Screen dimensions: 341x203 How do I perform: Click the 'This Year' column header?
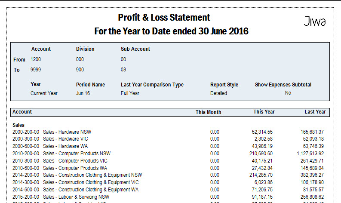[x=264, y=112]
